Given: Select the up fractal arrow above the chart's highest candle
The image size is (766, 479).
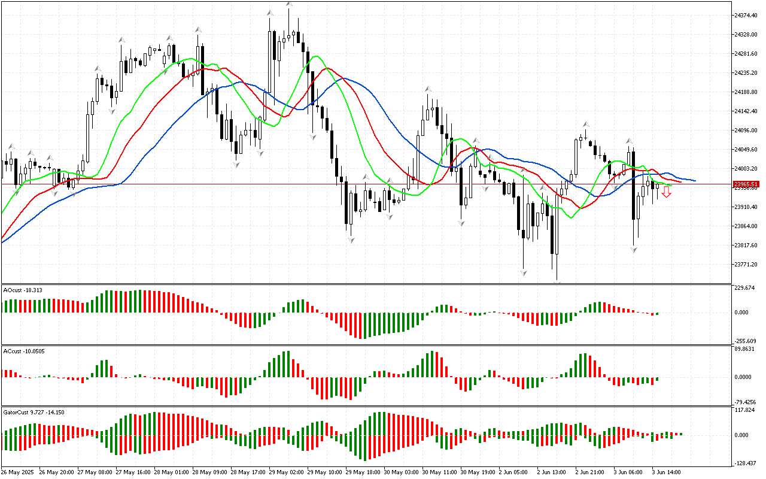Looking at the screenshot, I should [289, 4].
